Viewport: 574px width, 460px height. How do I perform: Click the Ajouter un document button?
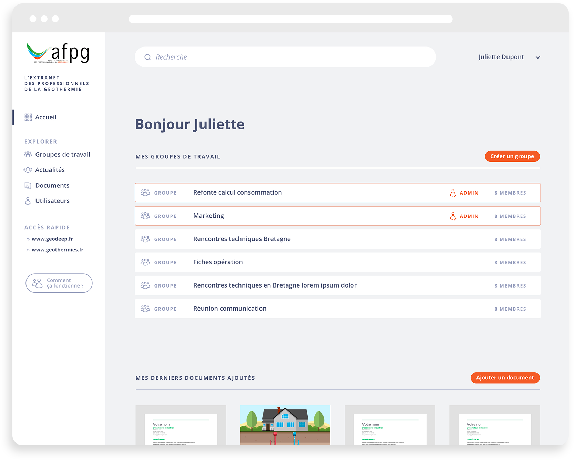point(505,378)
